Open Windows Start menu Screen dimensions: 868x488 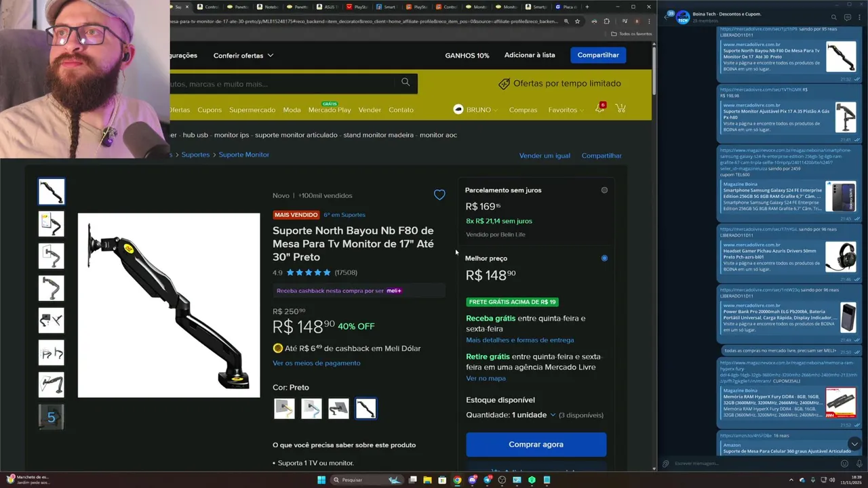coord(321,480)
